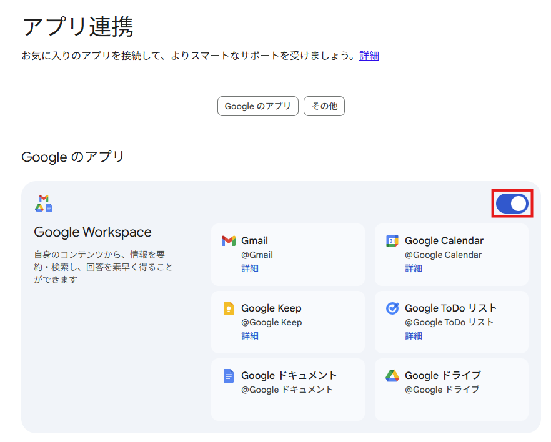Click the Gmail card title text
The width and height of the screenshot is (551, 442).
pos(254,241)
